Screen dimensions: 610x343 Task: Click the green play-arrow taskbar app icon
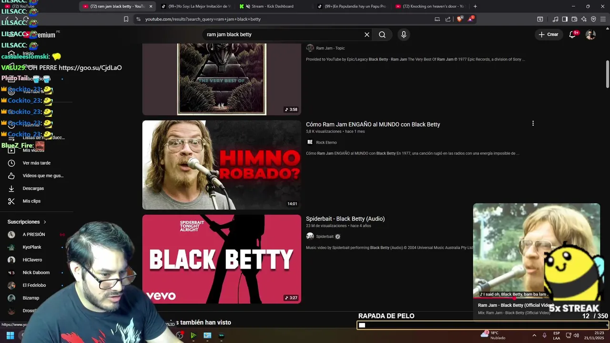[x=193, y=335]
